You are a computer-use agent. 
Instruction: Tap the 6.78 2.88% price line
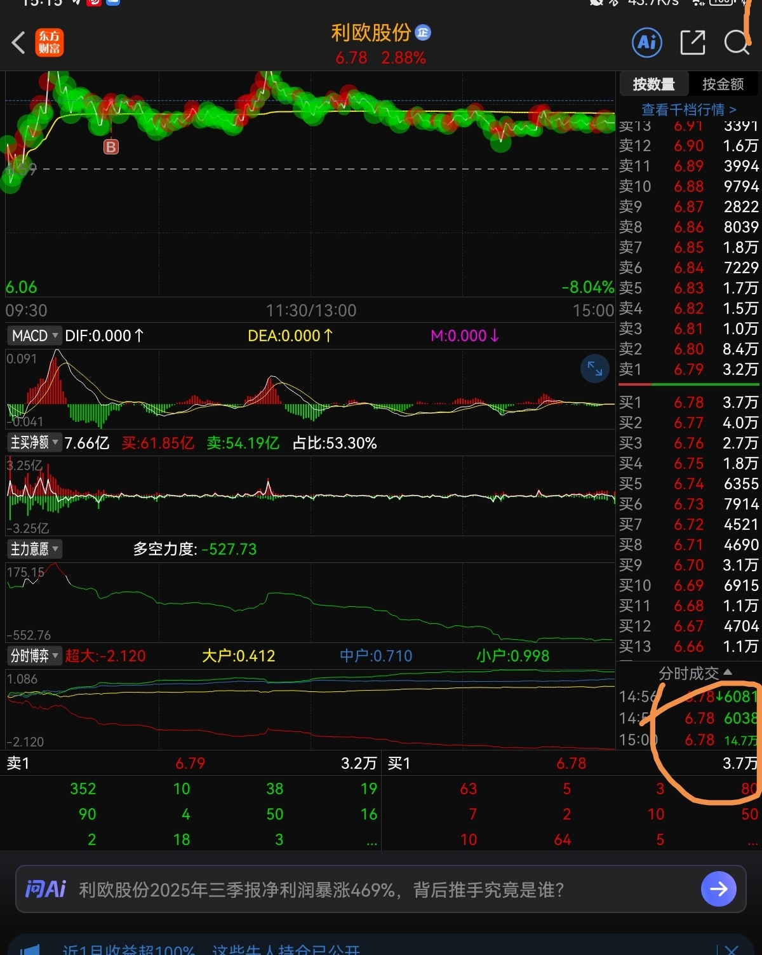(380, 58)
